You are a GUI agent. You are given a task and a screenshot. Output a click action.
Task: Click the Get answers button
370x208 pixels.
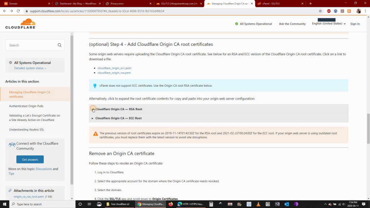click(x=30, y=159)
